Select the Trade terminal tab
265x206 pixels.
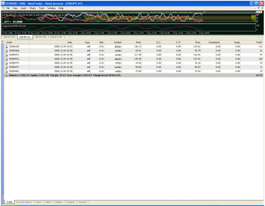(x=9, y=202)
